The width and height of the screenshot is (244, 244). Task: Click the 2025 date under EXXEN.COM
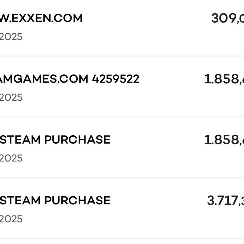(11, 37)
